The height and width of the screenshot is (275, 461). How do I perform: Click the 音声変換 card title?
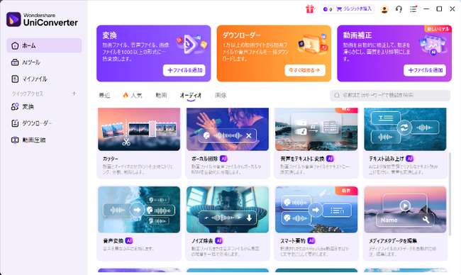[x=113, y=241]
